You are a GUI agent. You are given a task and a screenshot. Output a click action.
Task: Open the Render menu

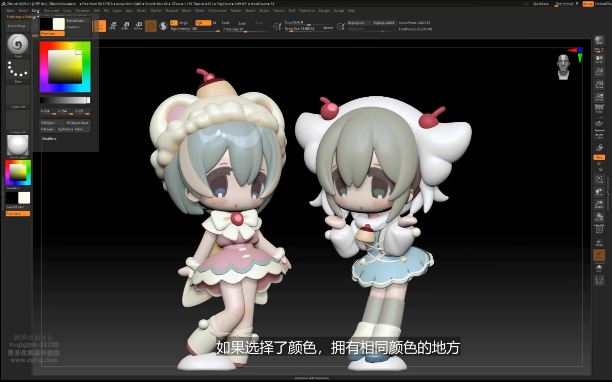(236, 11)
